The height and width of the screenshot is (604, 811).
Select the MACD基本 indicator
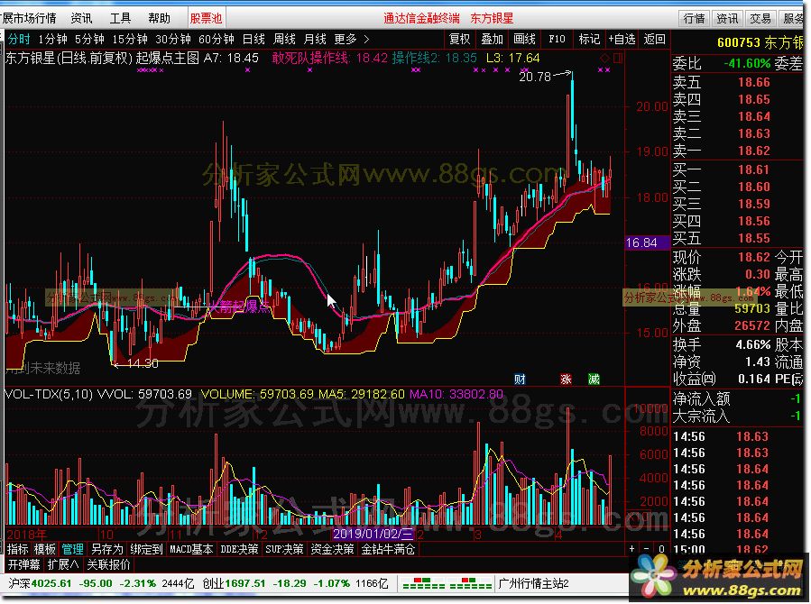point(191,549)
